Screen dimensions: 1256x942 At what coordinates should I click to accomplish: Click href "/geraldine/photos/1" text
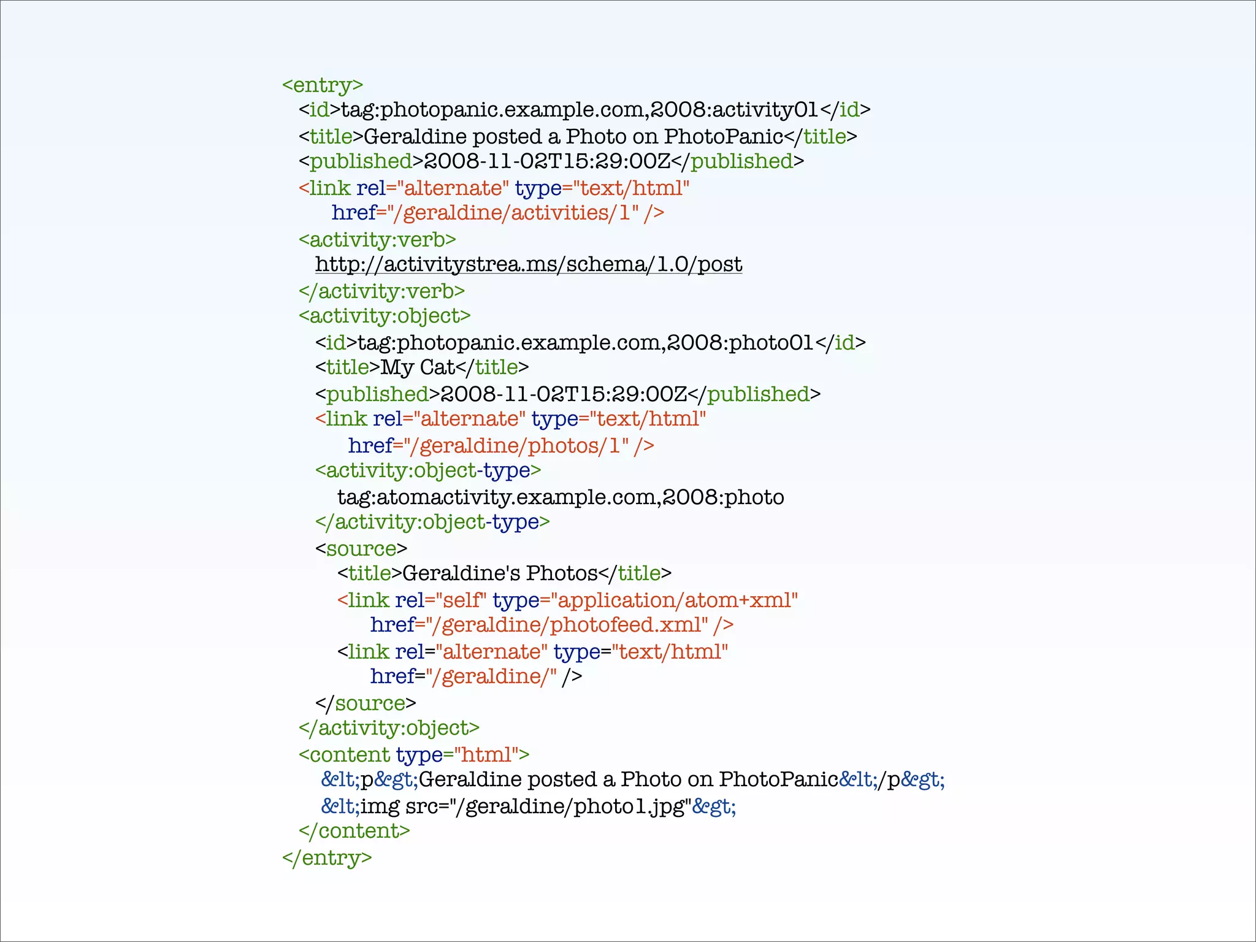[500, 446]
